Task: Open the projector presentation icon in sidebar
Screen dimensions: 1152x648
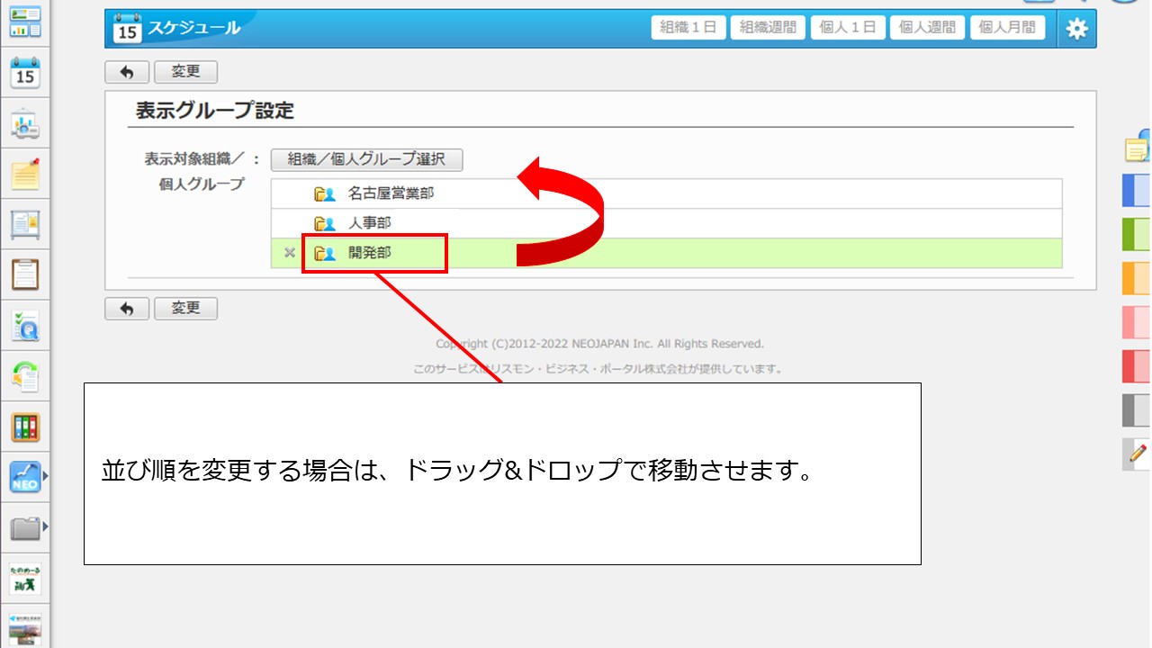Action: click(x=25, y=124)
